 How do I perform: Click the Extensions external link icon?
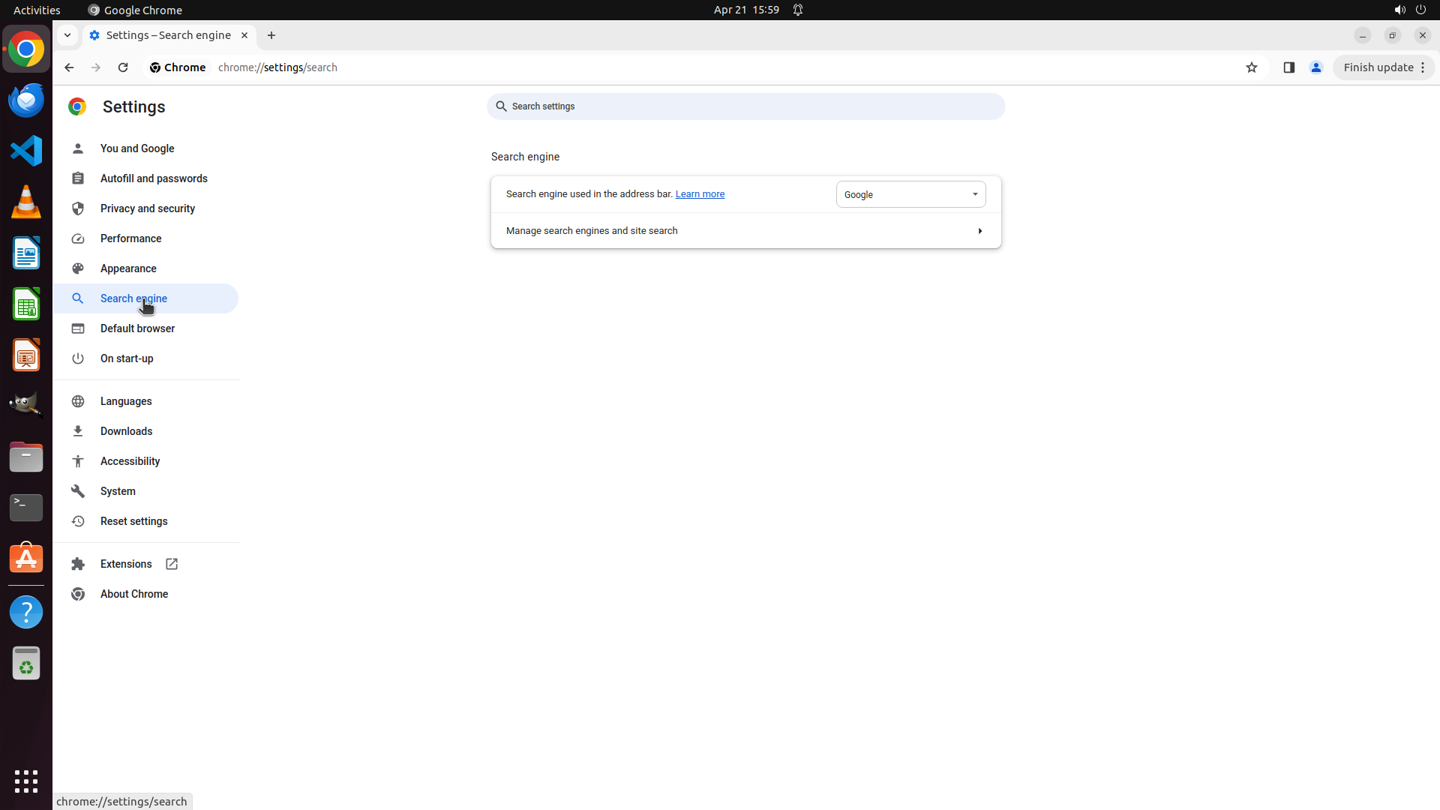pyautogui.click(x=172, y=564)
